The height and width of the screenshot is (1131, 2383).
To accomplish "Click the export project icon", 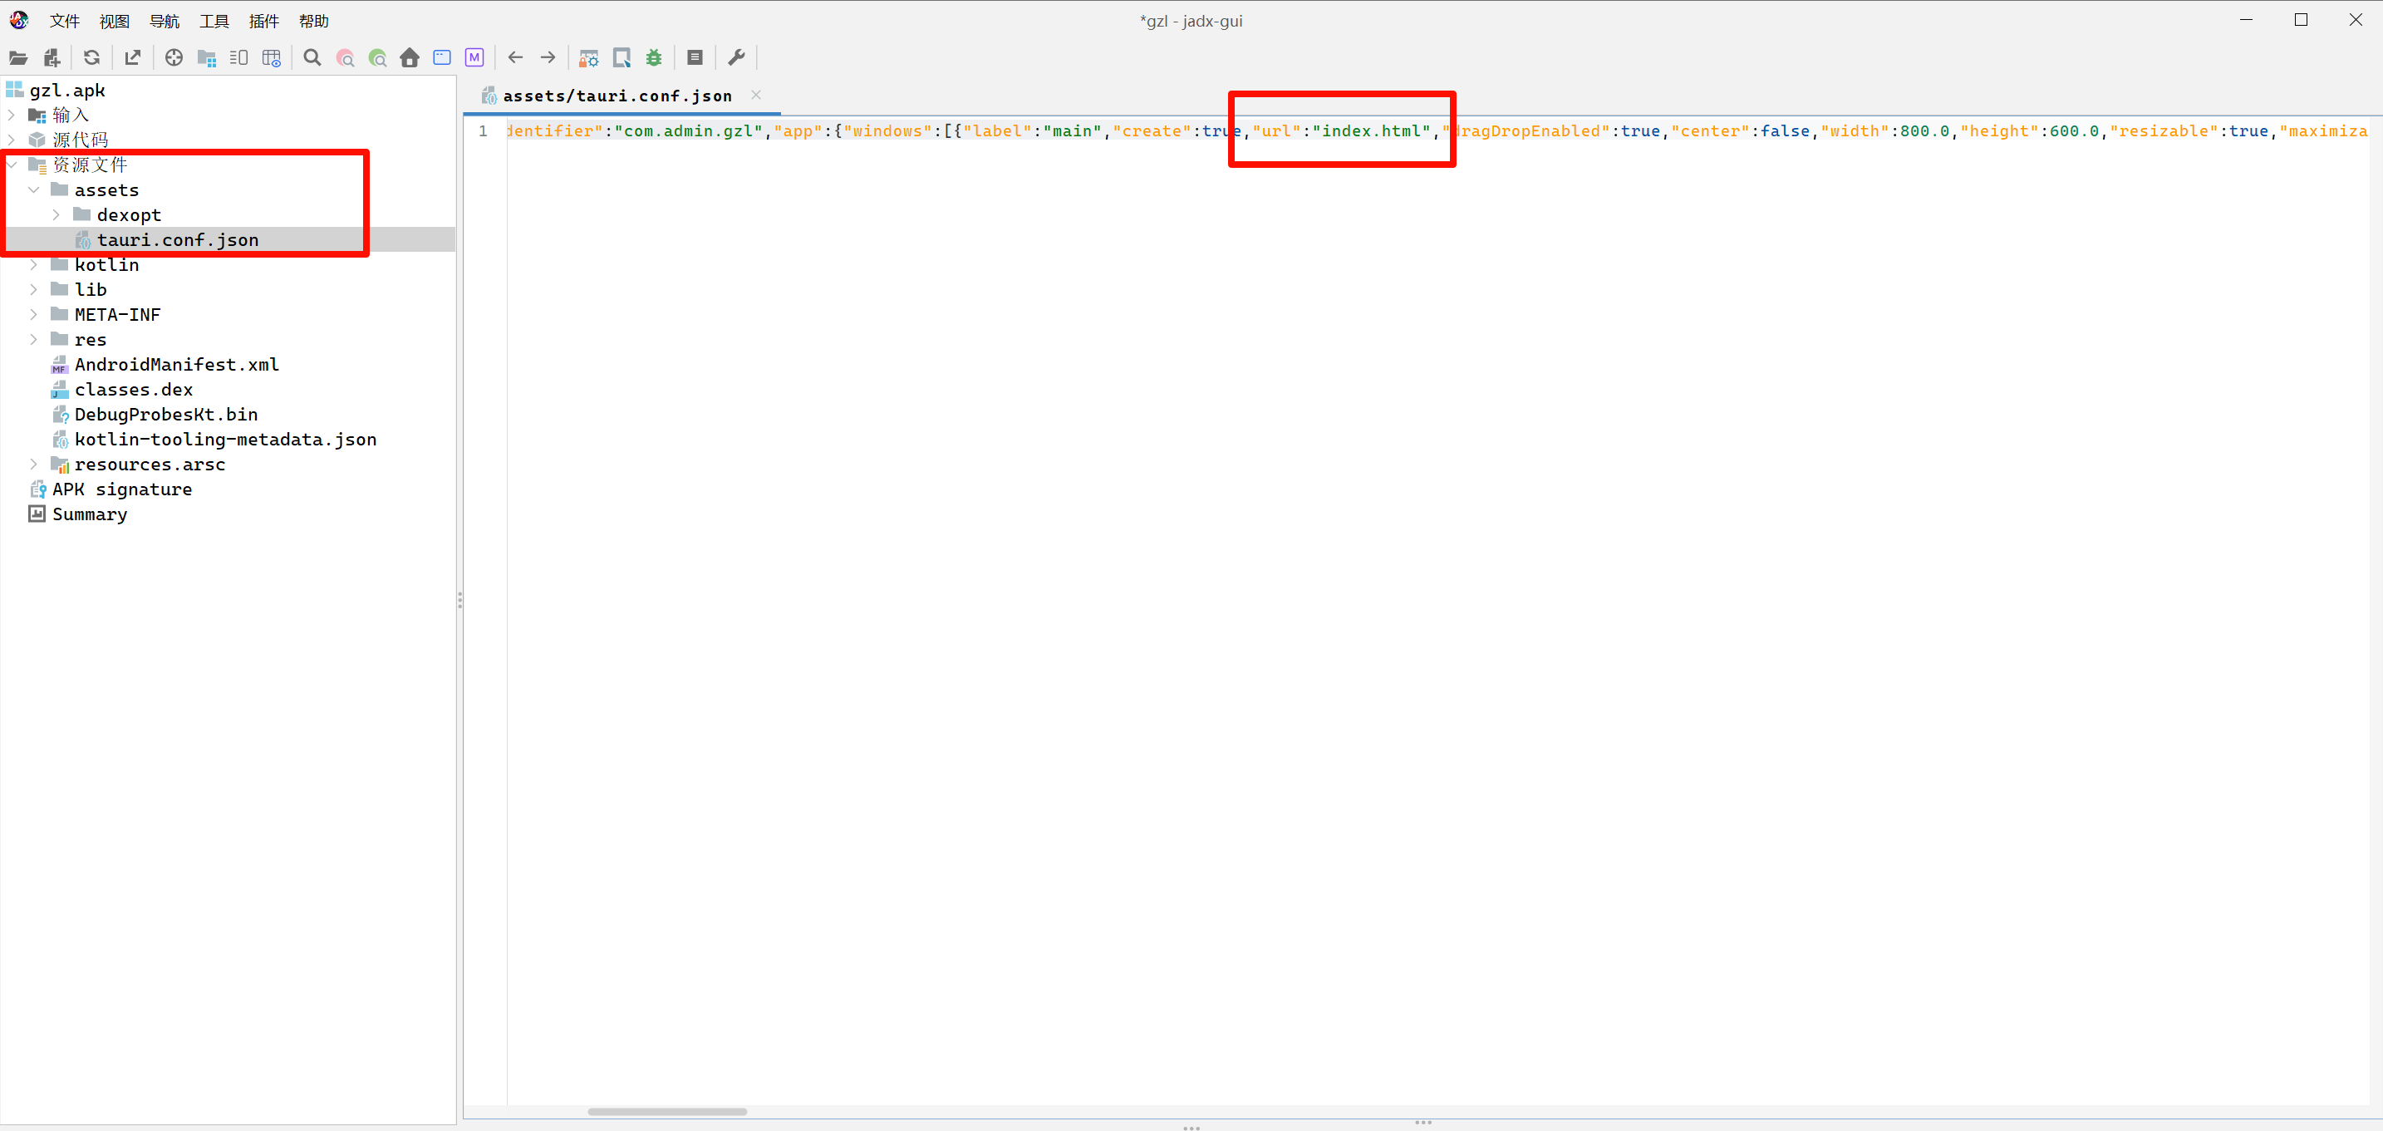I will click(x=132, y=57).
